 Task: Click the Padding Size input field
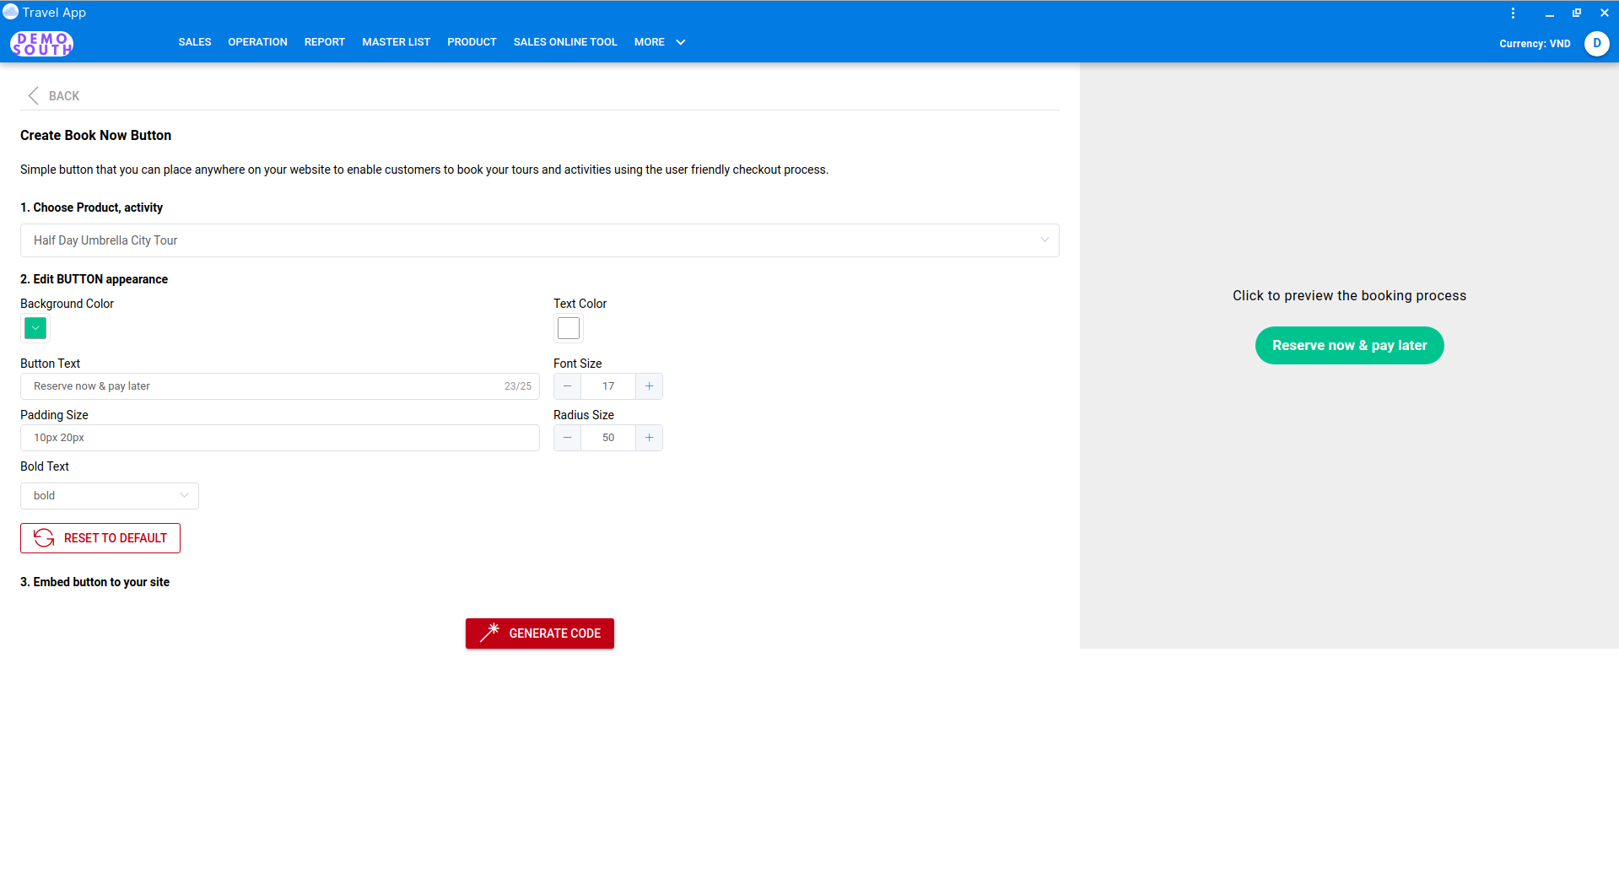[x=279, y=437]
